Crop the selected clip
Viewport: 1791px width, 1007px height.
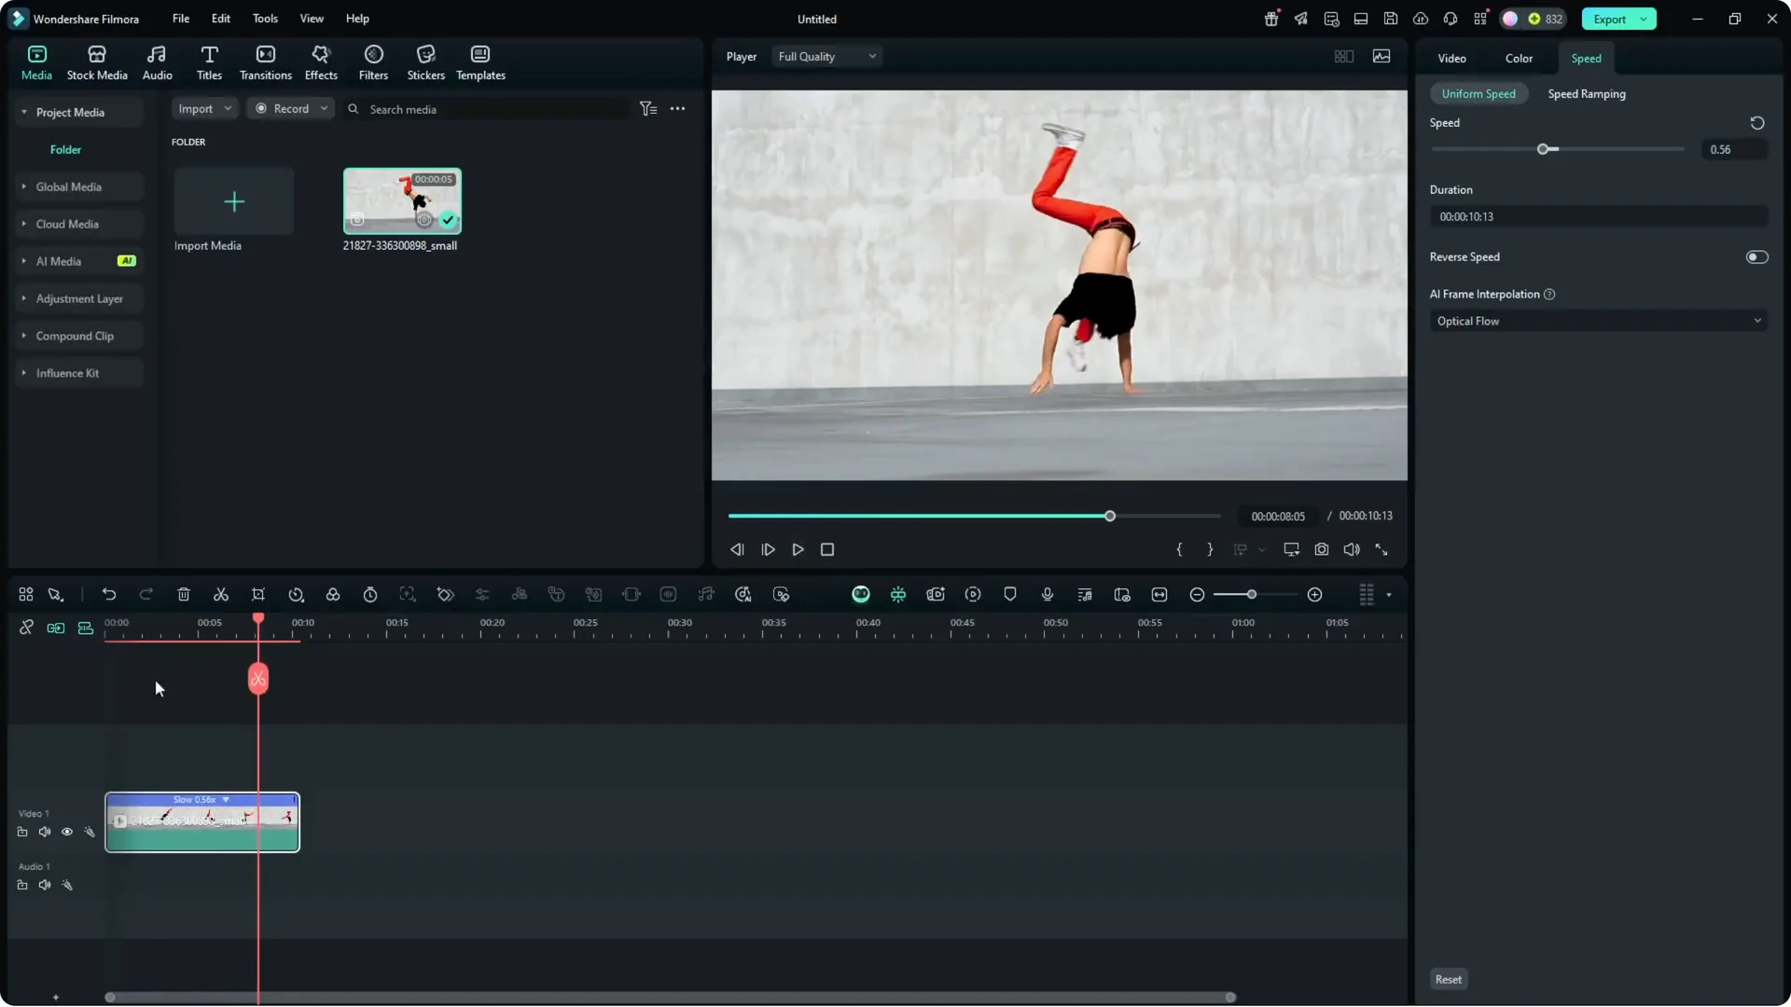pos(258,594)
